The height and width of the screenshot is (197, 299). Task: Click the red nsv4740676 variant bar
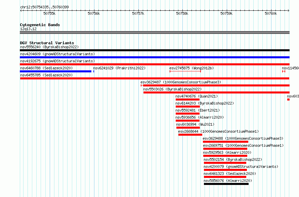tap(187, 100)
